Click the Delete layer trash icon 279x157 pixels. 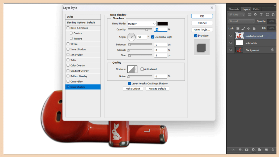click(273, 150)
